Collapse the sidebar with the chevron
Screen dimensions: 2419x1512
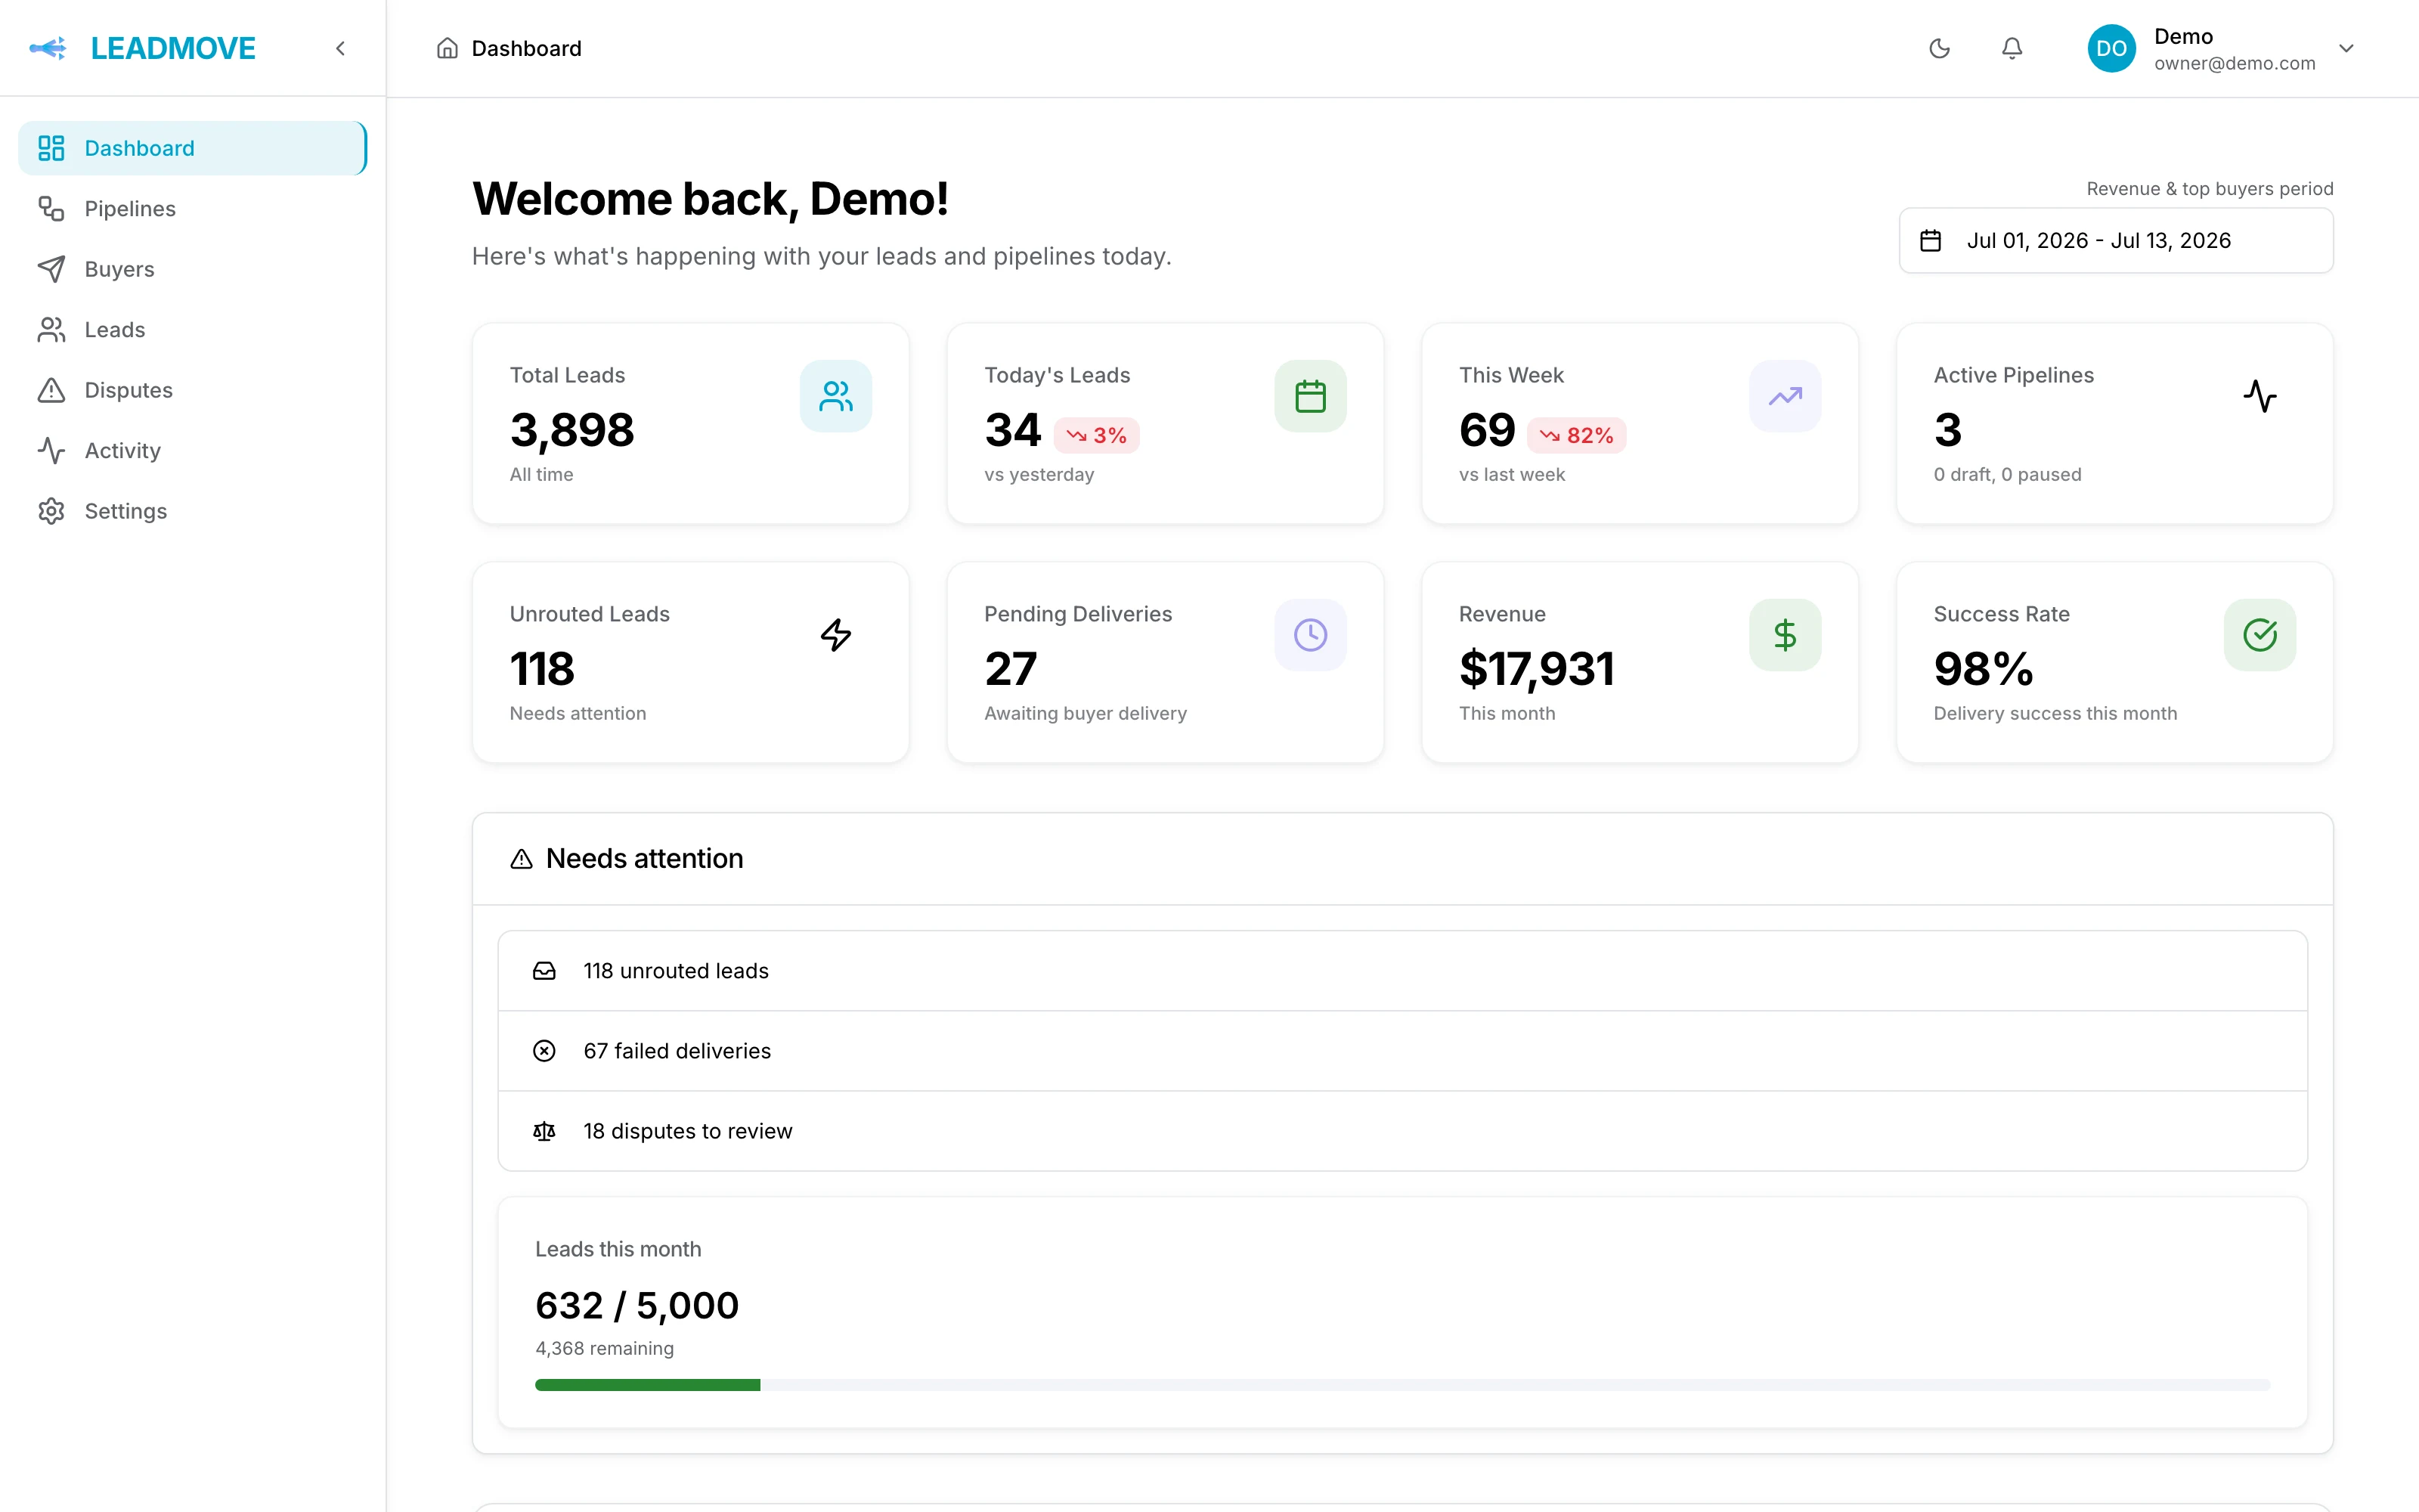pyautogui.click(x=340, y=48)
